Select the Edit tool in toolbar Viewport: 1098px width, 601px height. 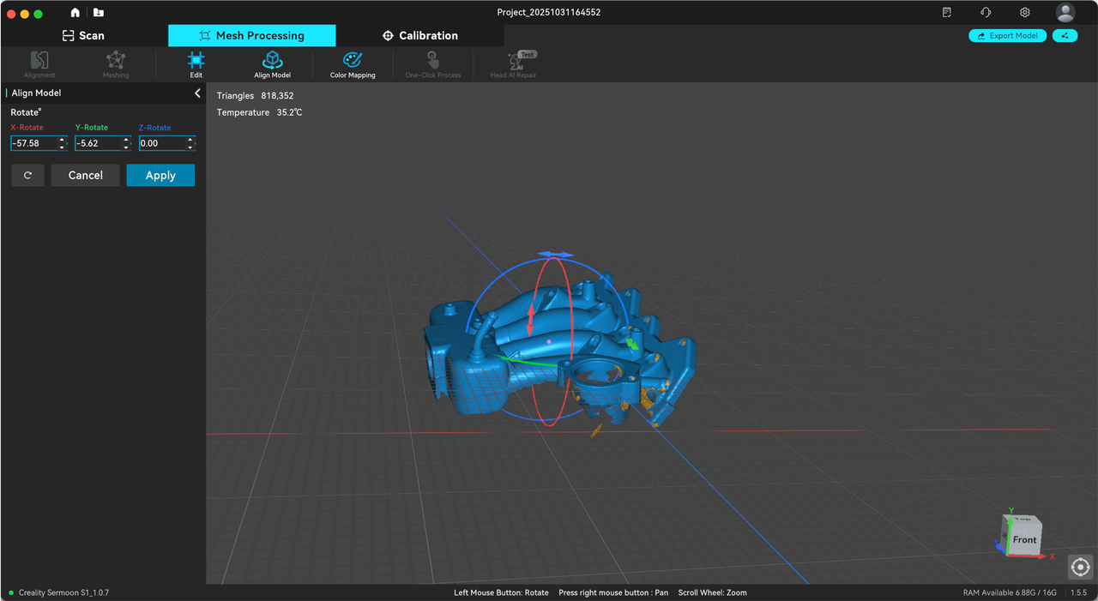[196, 64]
